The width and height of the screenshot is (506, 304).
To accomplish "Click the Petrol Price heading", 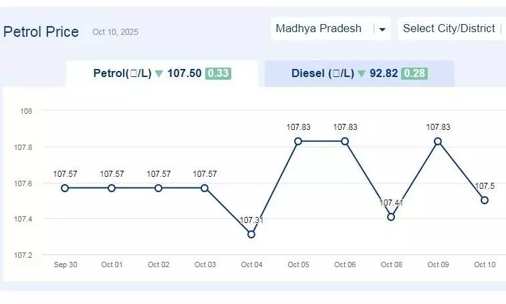I will coord(41,31).
